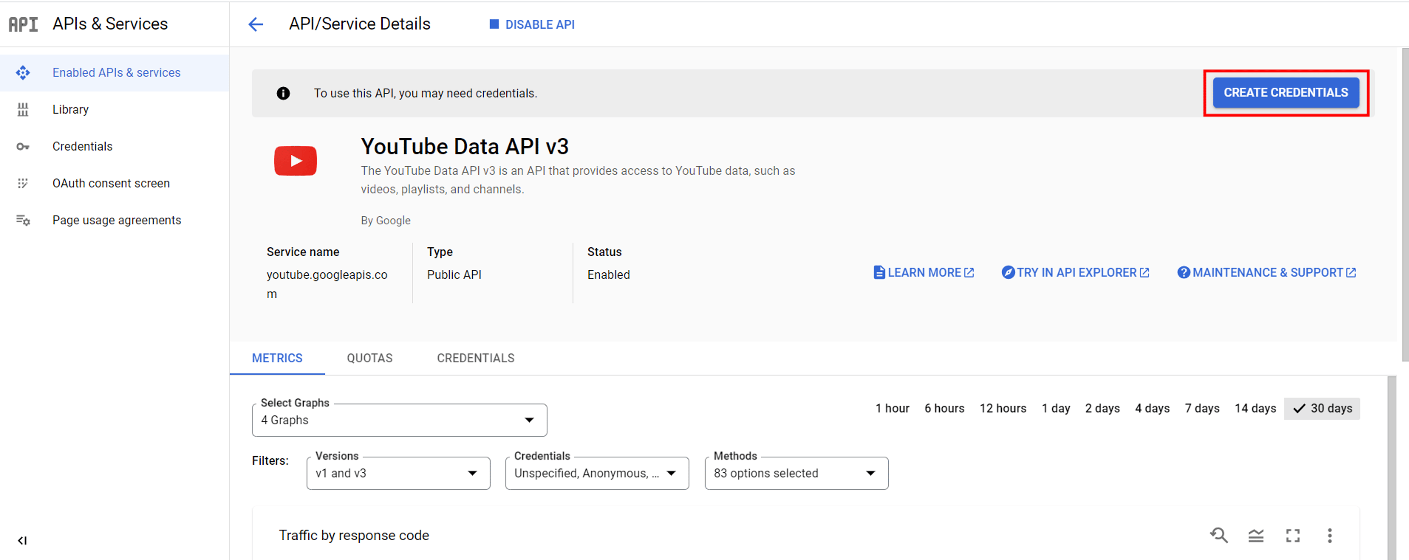Expand the Credentials filter dropdown
Image resolution: width=1409 pixels, height=560 pixels.
[597, 473]
